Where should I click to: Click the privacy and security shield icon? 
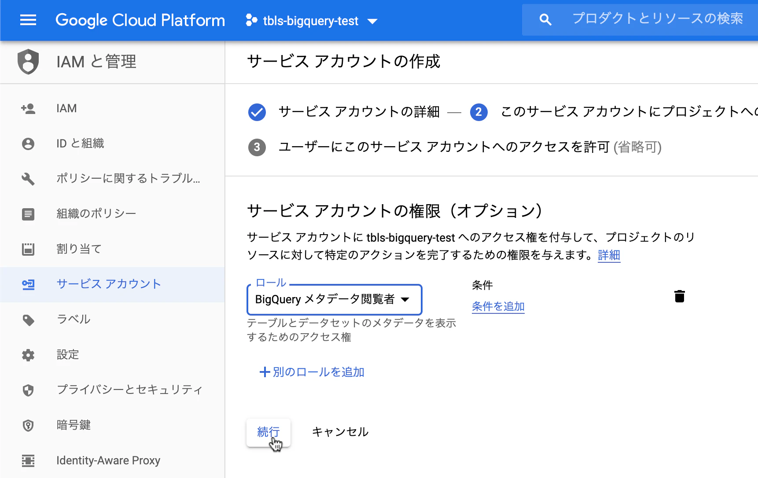28,390
